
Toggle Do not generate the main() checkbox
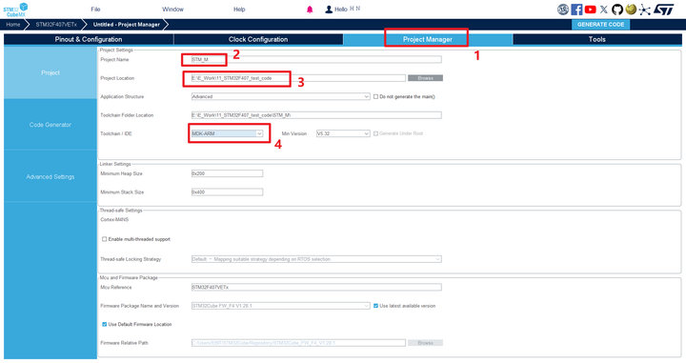point(375,96)
